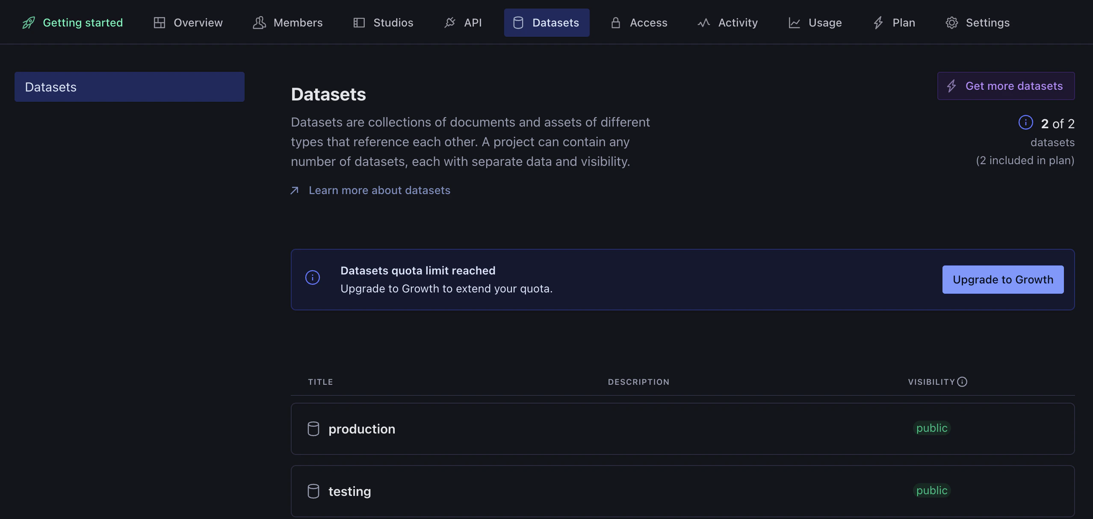Click the Plan lightning bolt icon
Viewport: 1093px width, 519px height.
878,23
